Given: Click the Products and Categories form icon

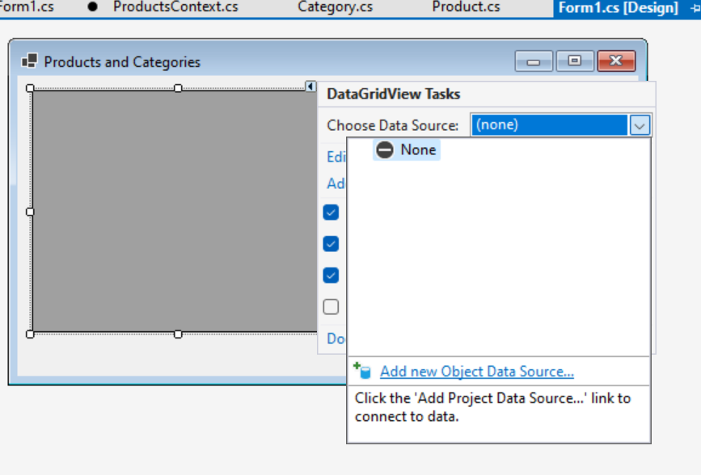Looking at the screenshot, I should (x=31, y=61).
